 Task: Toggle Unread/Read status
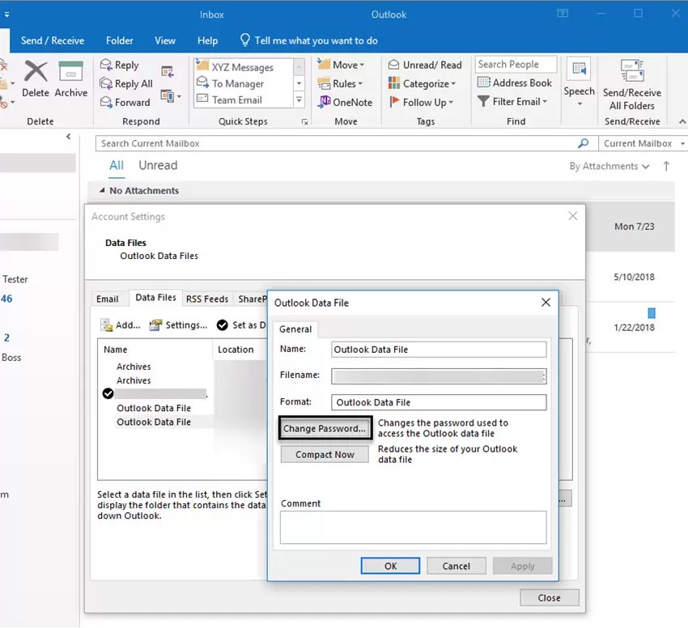[425, 65]
